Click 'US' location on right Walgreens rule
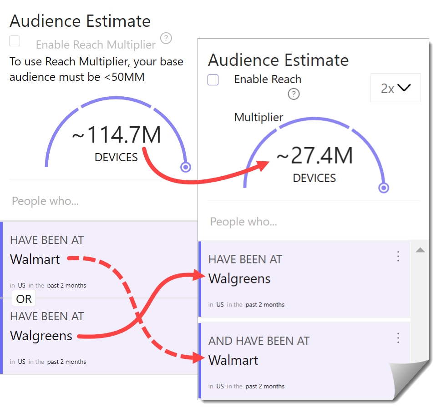 [220, 304]
